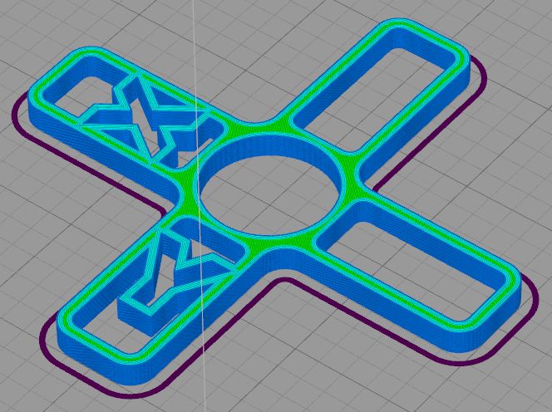
Task: Click the blue outer wall at the Y arm tip
Action: pos(108,365)
